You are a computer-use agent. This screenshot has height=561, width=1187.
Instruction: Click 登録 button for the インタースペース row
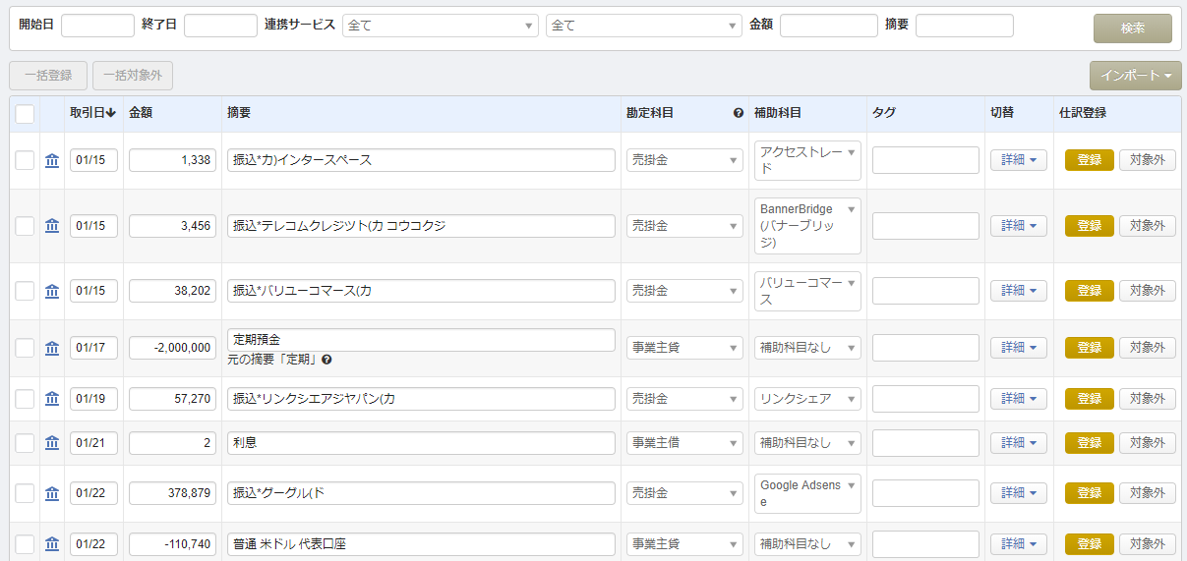tap(1089, 160)
